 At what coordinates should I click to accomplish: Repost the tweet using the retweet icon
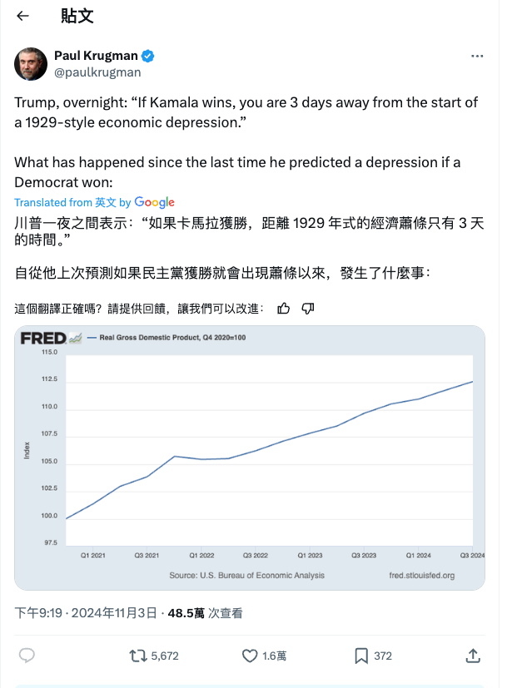click(x=138, y=656)
